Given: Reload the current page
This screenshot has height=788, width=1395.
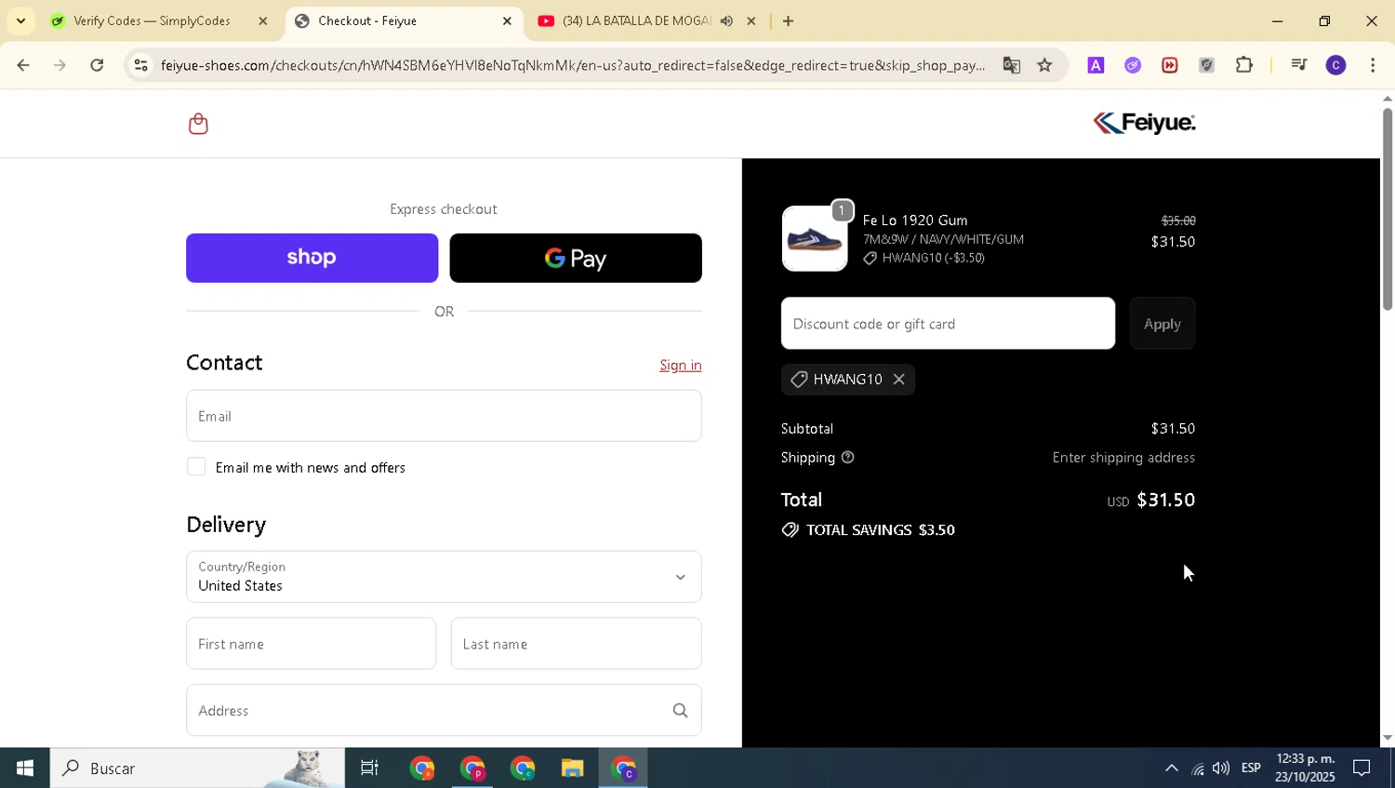Looking at the screenshot, I should click(97, 65).
